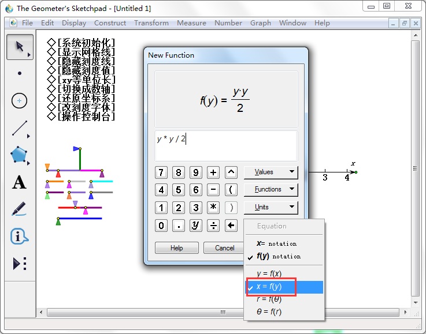This screenshot has height=334, width=426.
Task: Open the Information tool
Action: pos(20,236)
